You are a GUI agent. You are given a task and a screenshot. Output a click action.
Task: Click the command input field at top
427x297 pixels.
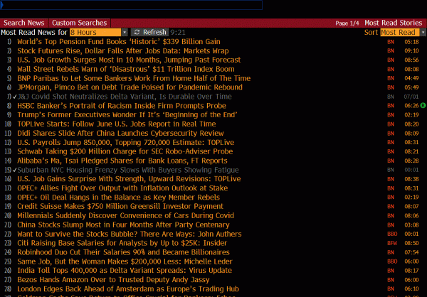131,5
